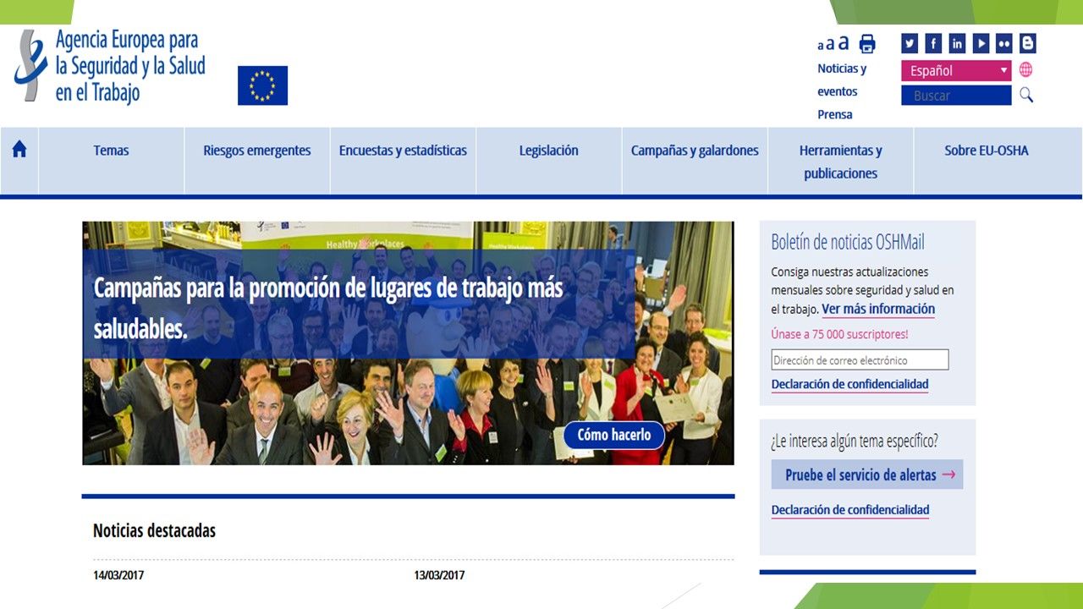Click the European Union flag icon
This screenshot has height=609, width=1083.
click(262, 85)
